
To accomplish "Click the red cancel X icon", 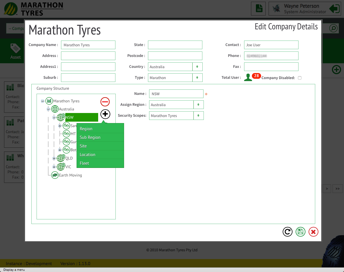I will (313, 232).
